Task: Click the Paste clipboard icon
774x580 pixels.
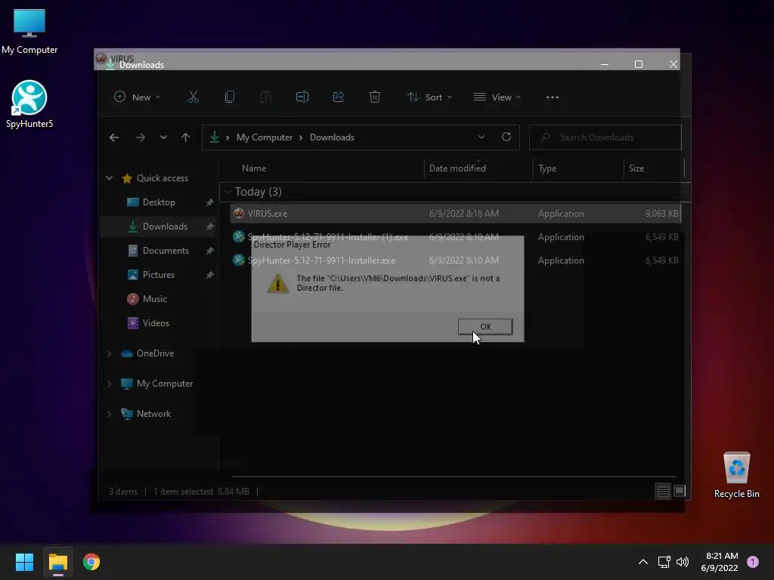Action: coord(265,97)
